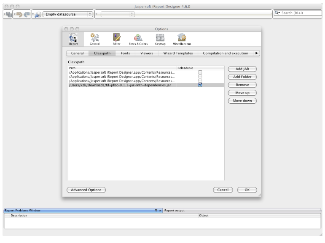The image size is (325, 243).
Task: Click the Advanced Options button
Action: 86,190
